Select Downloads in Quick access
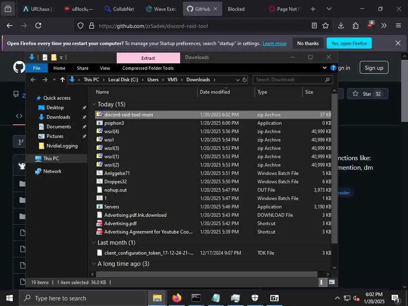Viewport: 408px width, 306px height. coord(58,117)
